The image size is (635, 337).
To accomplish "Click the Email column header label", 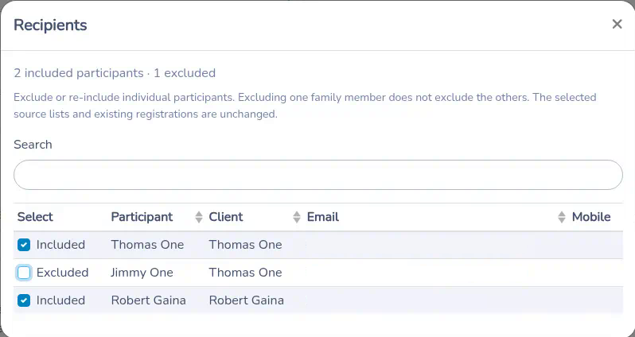I will [x=323, y=217].
